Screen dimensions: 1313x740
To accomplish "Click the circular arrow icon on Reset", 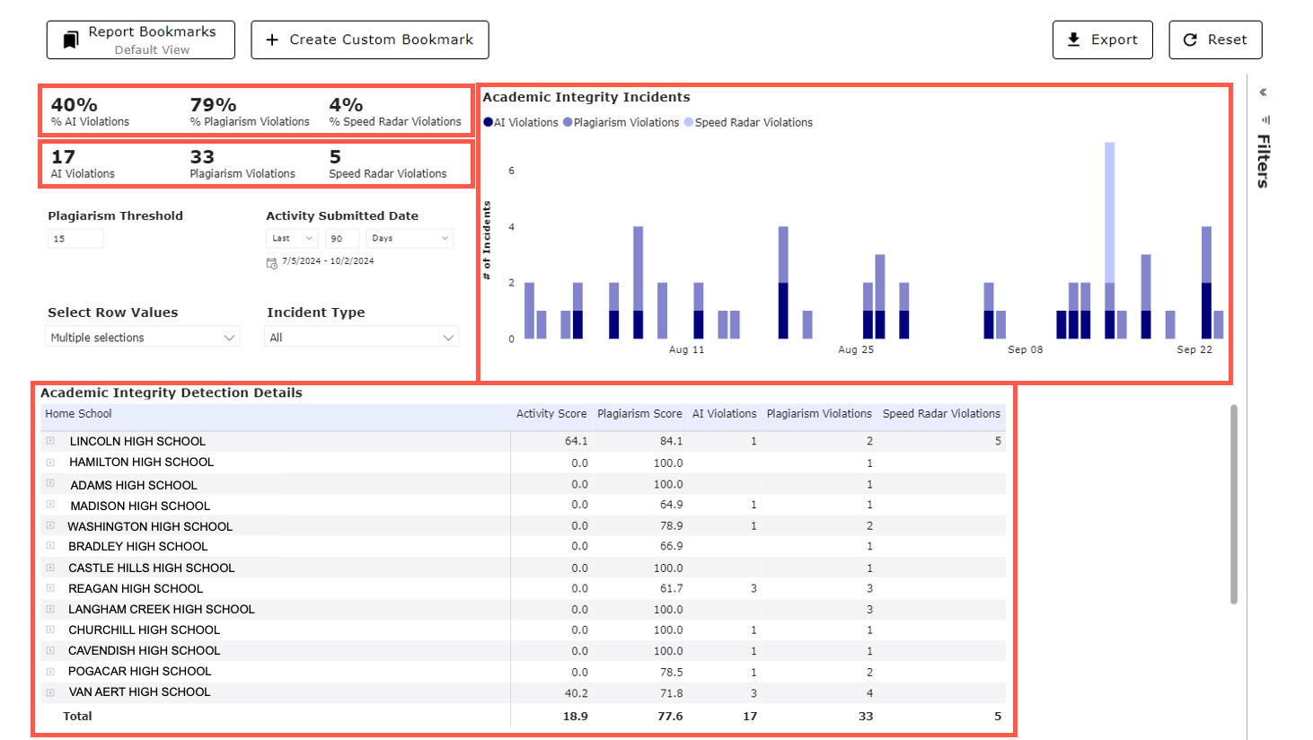I will tap(1190, 40).
